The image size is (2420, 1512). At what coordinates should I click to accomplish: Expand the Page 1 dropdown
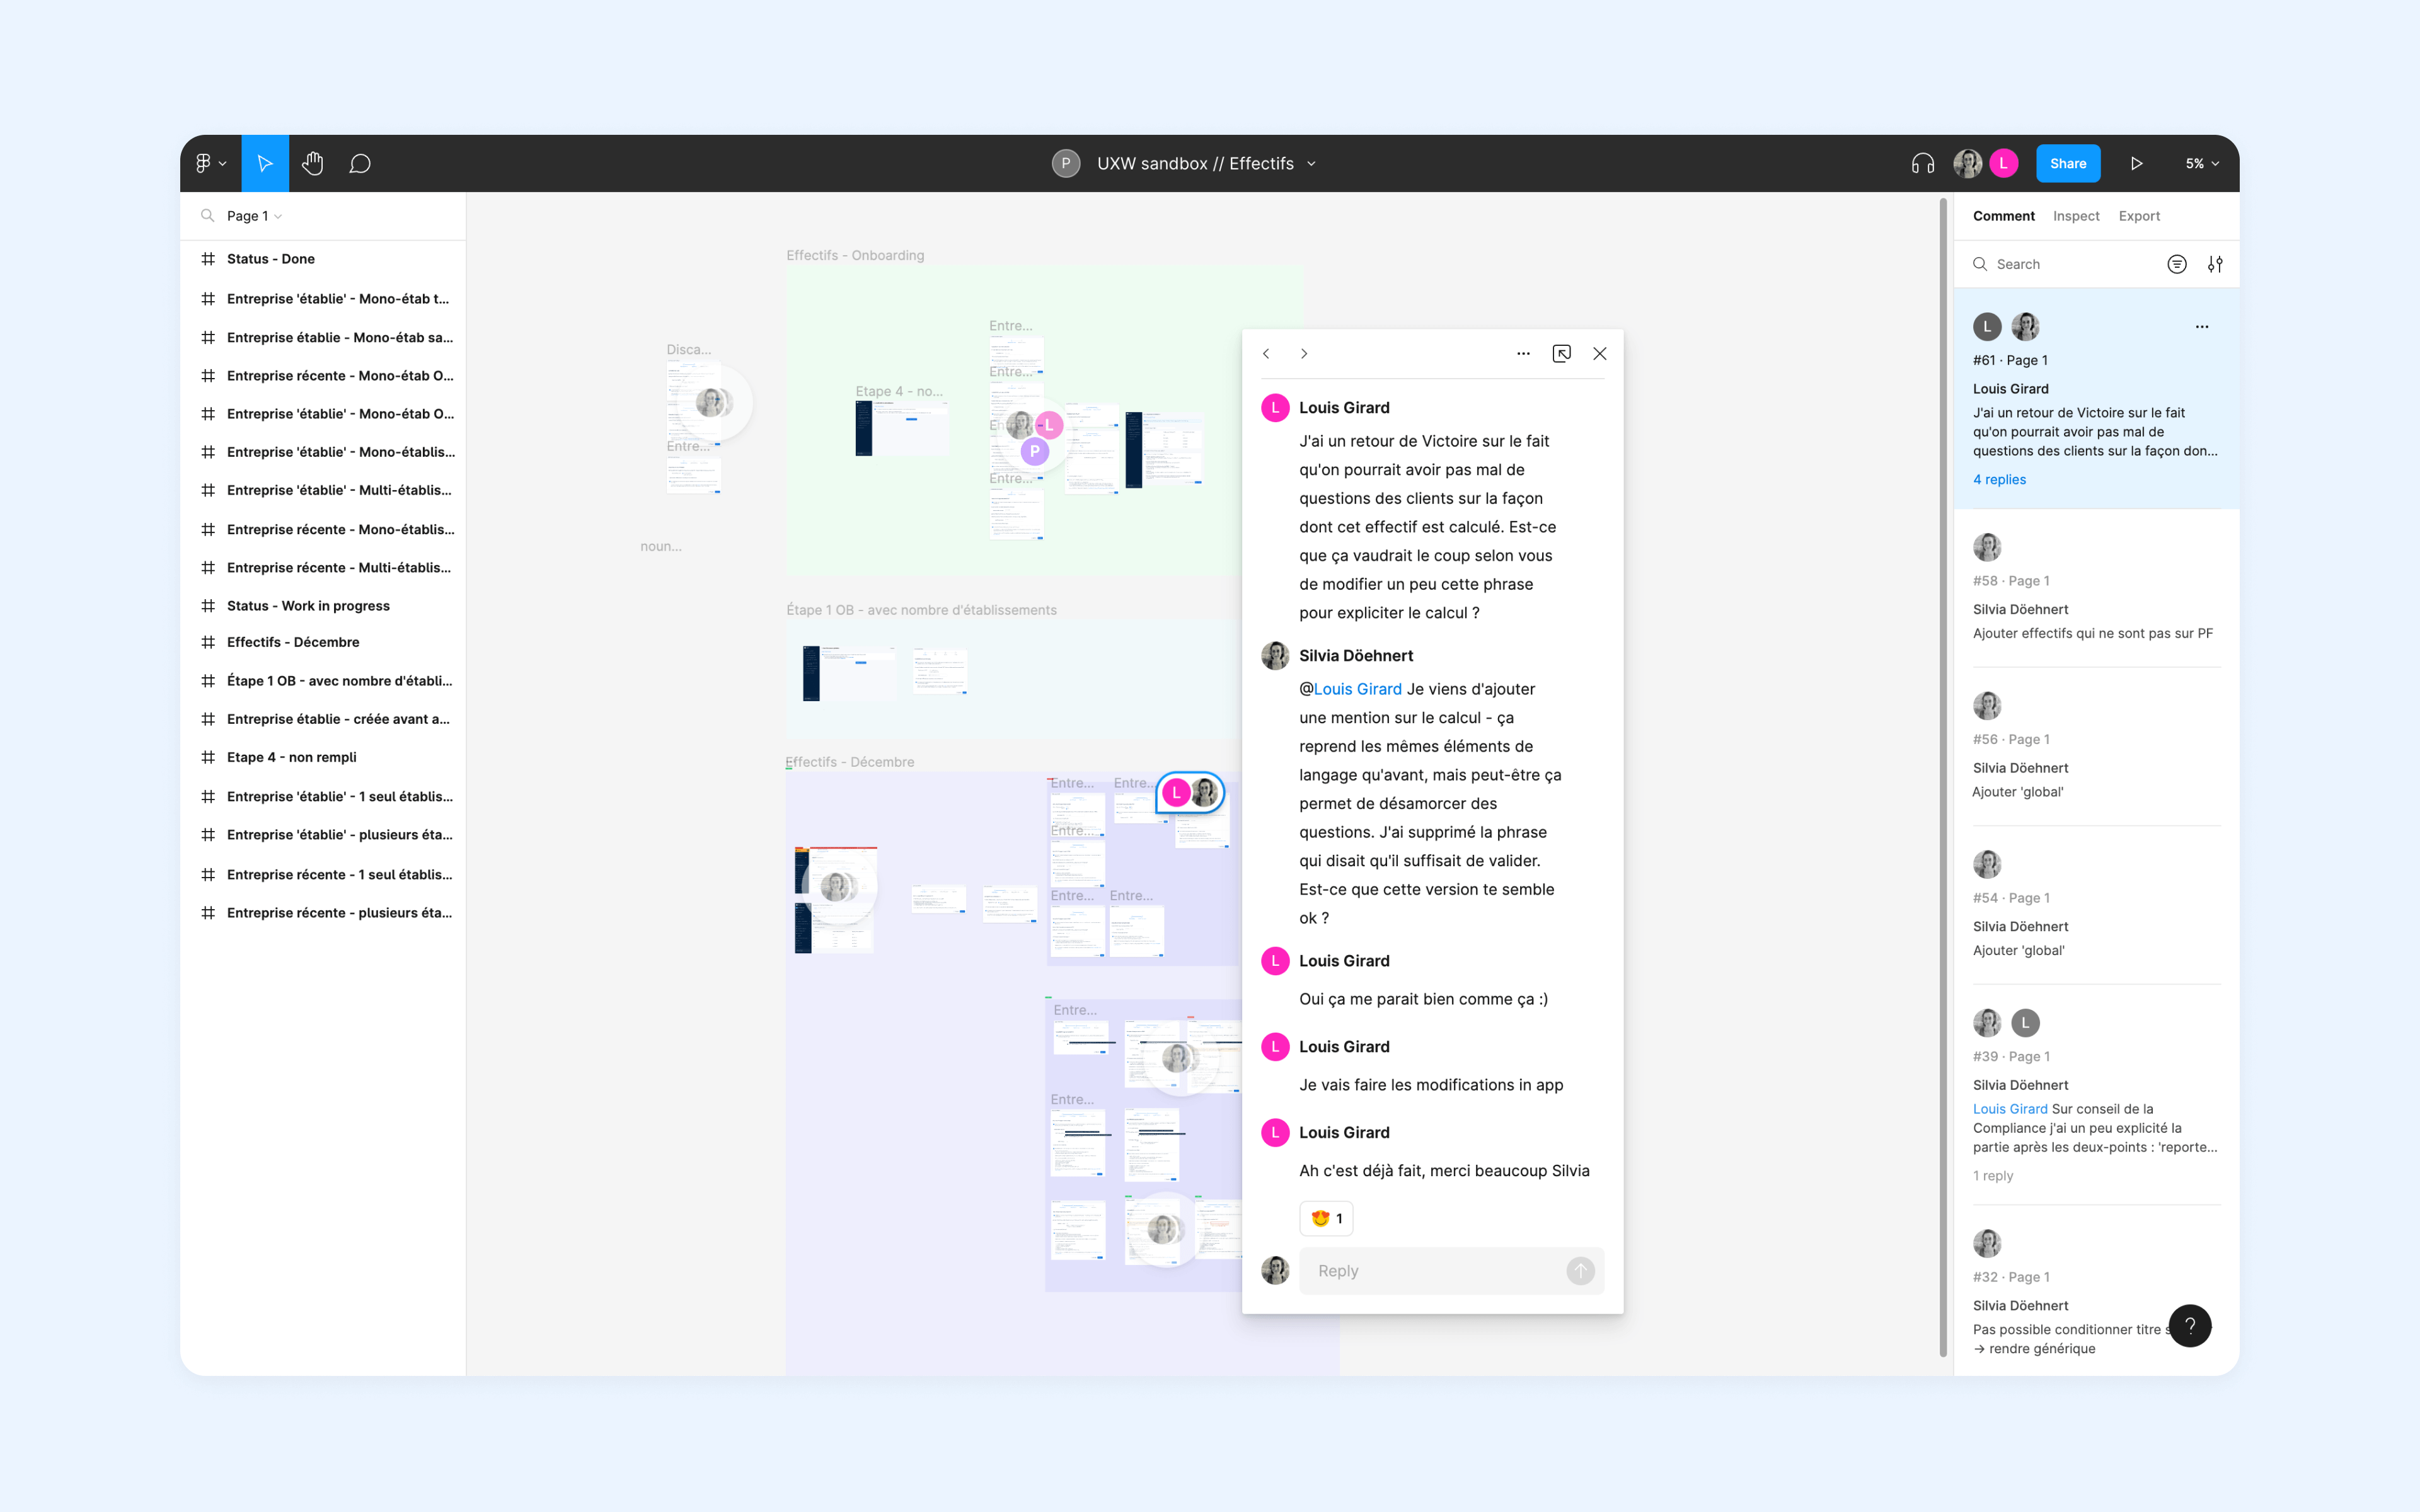[x=254, y=216]
